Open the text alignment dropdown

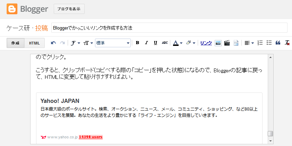pyautogui.click(x=249, y=43)
